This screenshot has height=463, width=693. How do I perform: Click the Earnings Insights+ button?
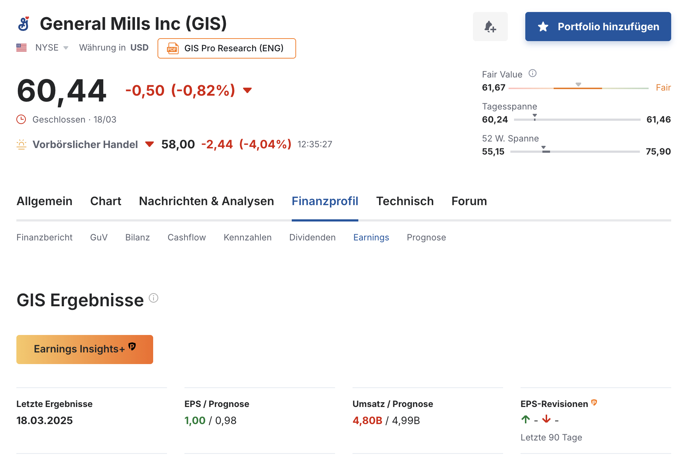coord(85,350)
